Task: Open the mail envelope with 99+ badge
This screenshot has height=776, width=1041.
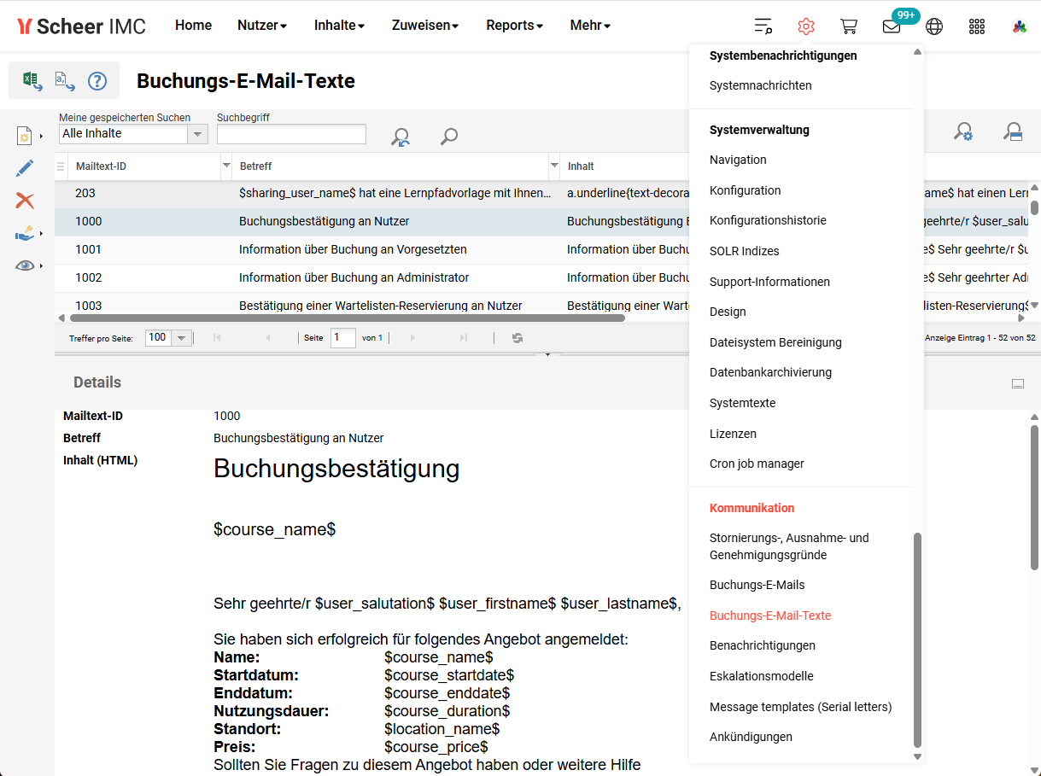Action: (891, 27)
